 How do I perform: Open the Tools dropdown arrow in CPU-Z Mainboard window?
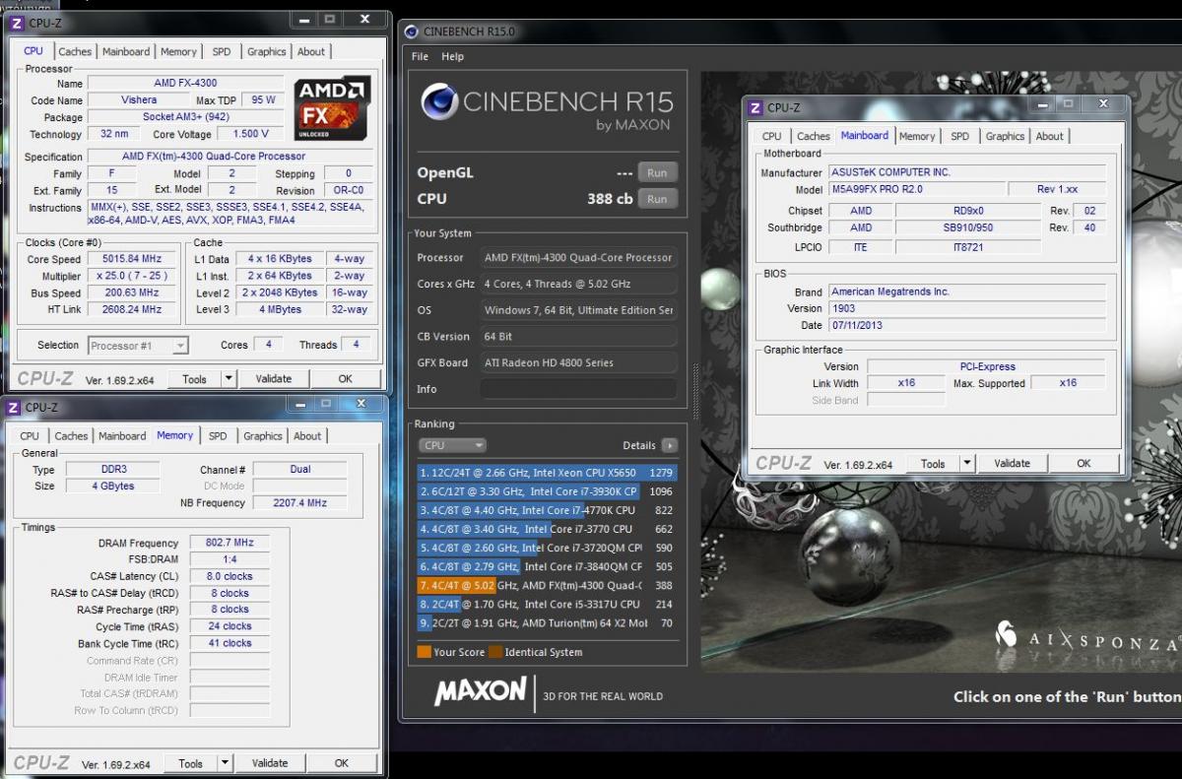(967, 463)
